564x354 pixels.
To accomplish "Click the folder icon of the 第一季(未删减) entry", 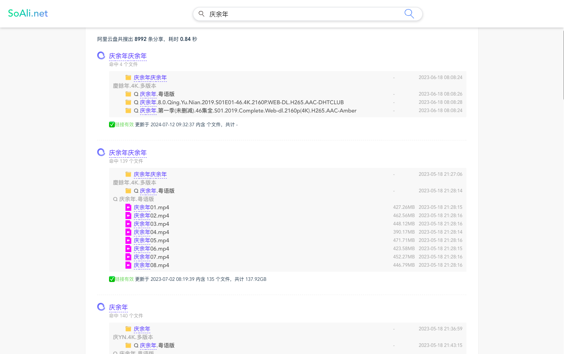I will [128, 111].
